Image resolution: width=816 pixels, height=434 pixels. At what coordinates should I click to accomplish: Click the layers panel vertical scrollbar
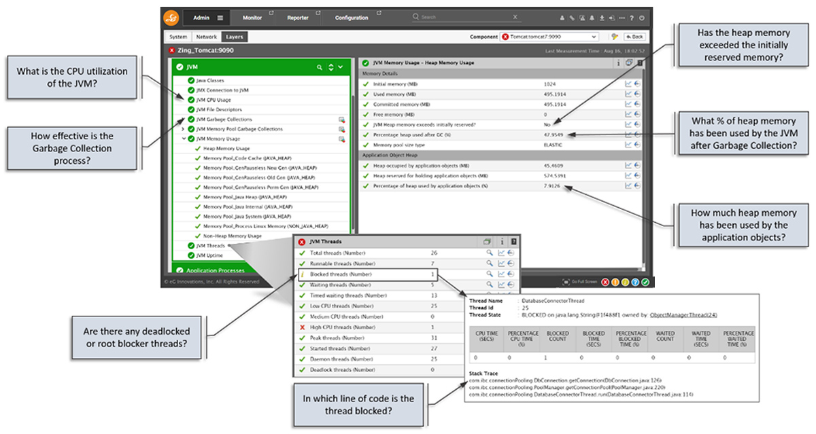coord(353,163)
